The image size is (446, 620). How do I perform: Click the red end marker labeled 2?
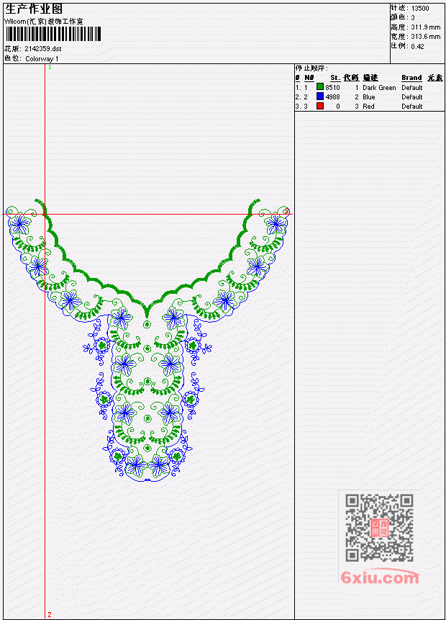coord(50,614)
